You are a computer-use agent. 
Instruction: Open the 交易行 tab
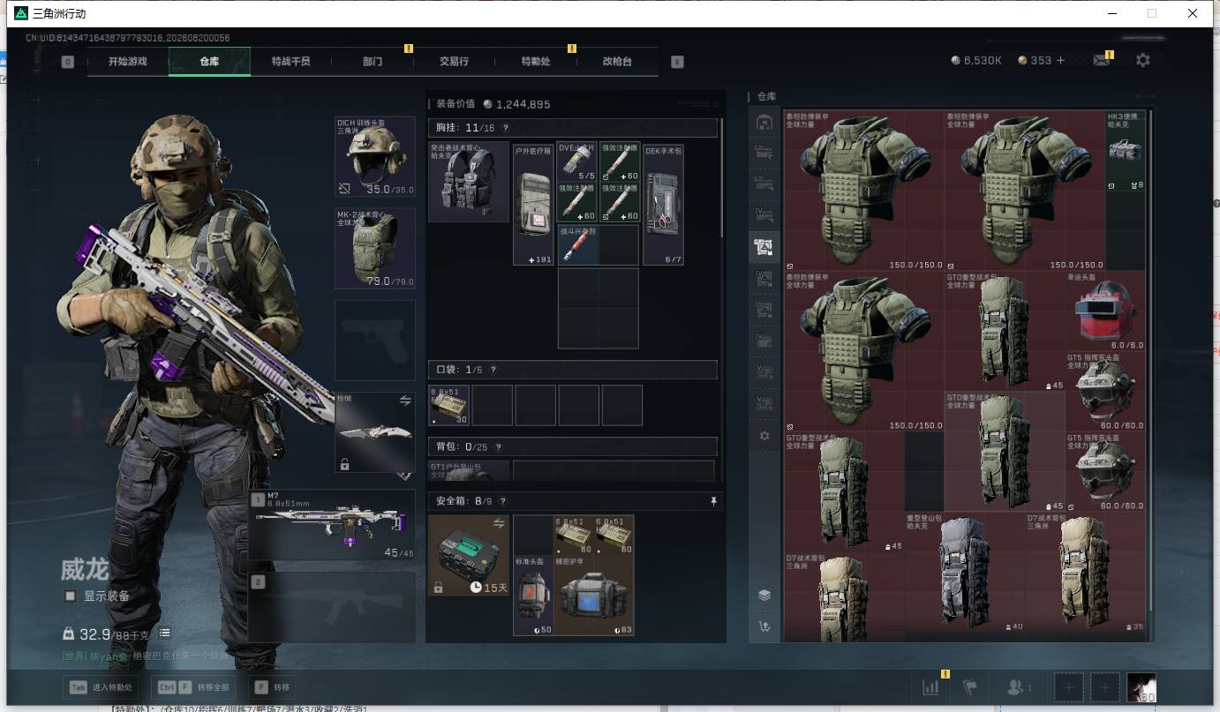click(x=454, y=62)
